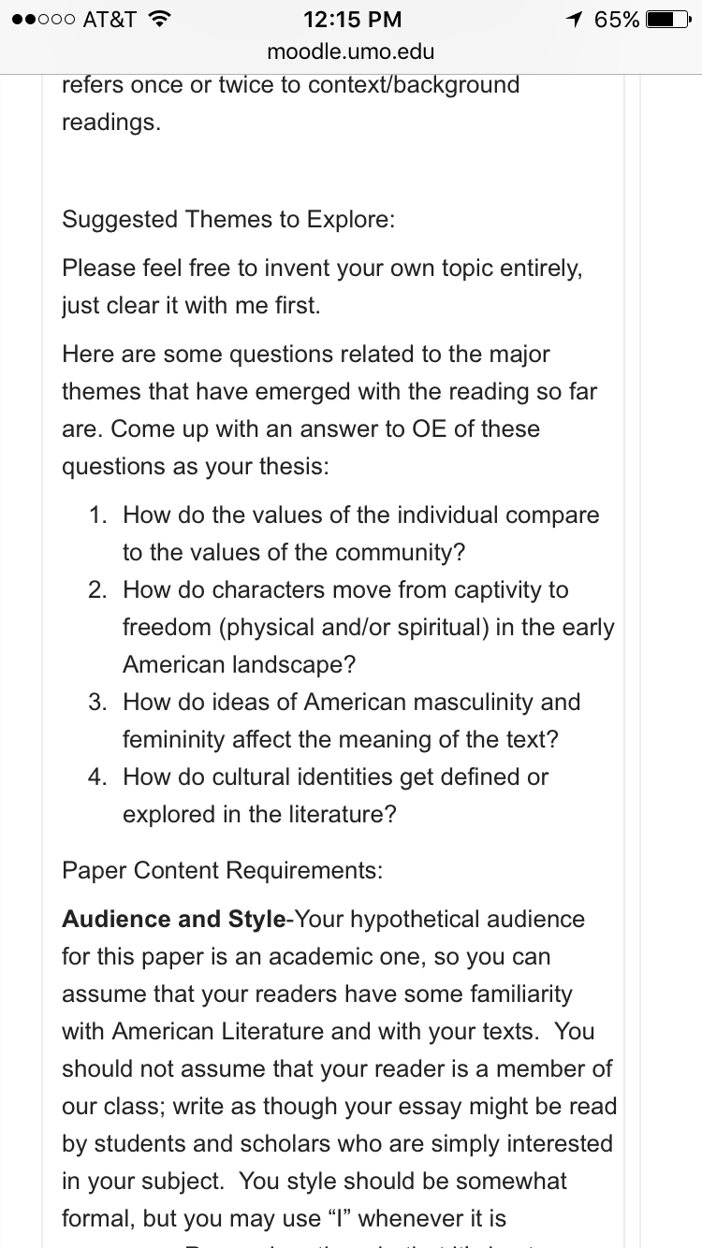Tap the battery icon in status bar

coord(667,19)
